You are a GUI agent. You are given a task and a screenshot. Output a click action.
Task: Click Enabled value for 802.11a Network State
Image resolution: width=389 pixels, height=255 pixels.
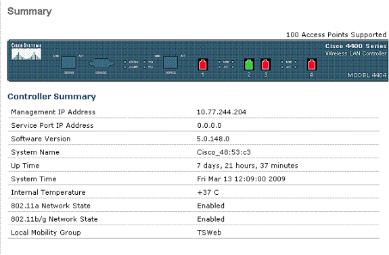point(210,206)
